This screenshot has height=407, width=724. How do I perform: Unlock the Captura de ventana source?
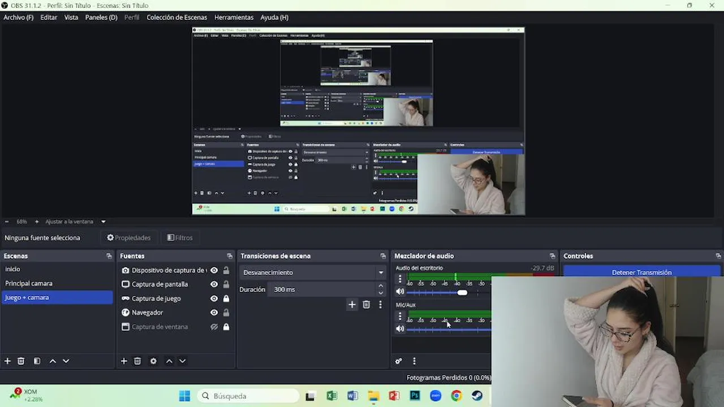pos(226,327)
